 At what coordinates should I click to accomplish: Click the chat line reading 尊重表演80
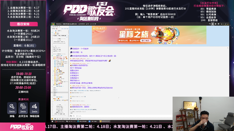74,70
